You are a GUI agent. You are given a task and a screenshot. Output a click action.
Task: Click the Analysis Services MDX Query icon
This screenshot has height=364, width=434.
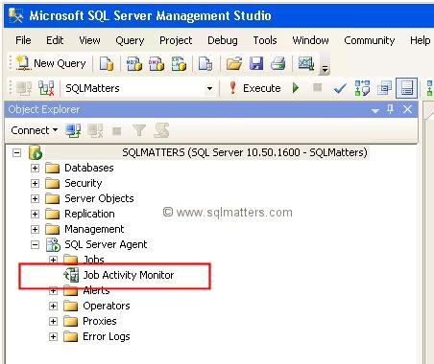coord(134,63)
